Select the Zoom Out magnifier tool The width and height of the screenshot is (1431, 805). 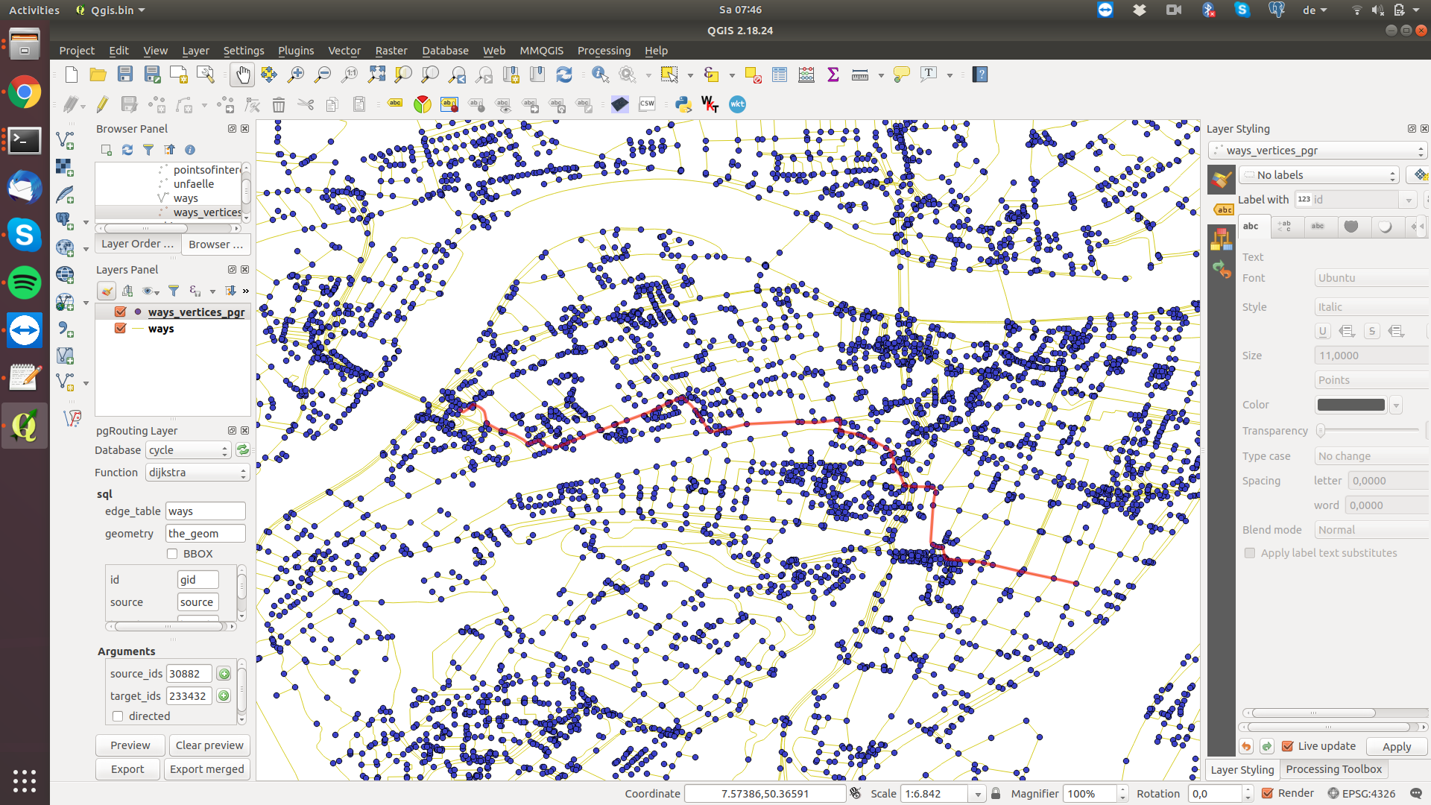pyautogui.click(x=323, y=75)
